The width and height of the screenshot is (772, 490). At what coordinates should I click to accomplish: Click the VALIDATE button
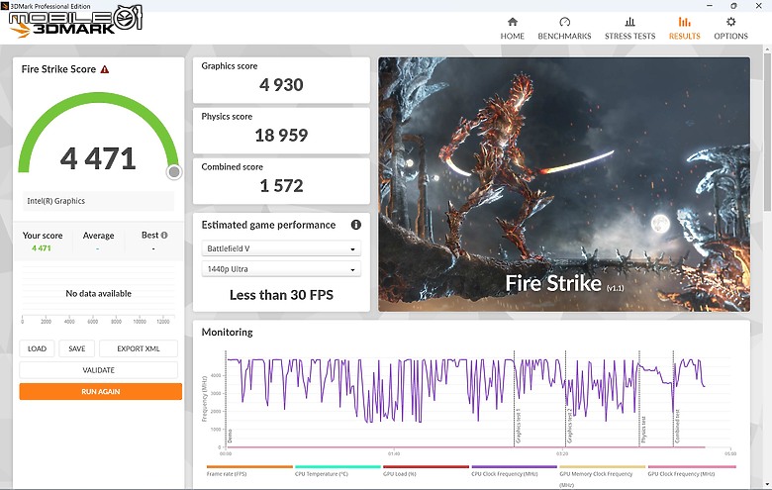[98, 370]
